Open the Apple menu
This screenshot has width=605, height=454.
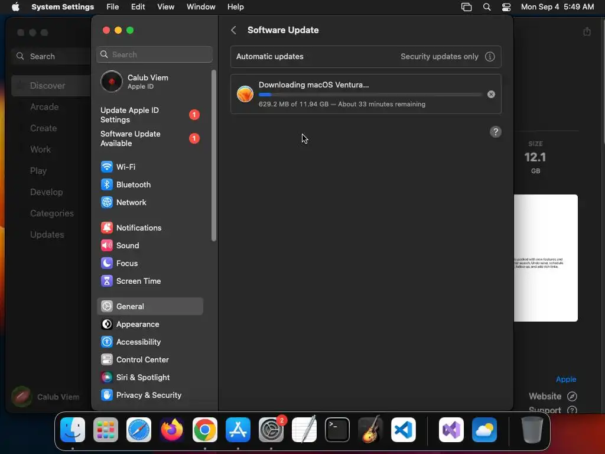click(15, 7)
